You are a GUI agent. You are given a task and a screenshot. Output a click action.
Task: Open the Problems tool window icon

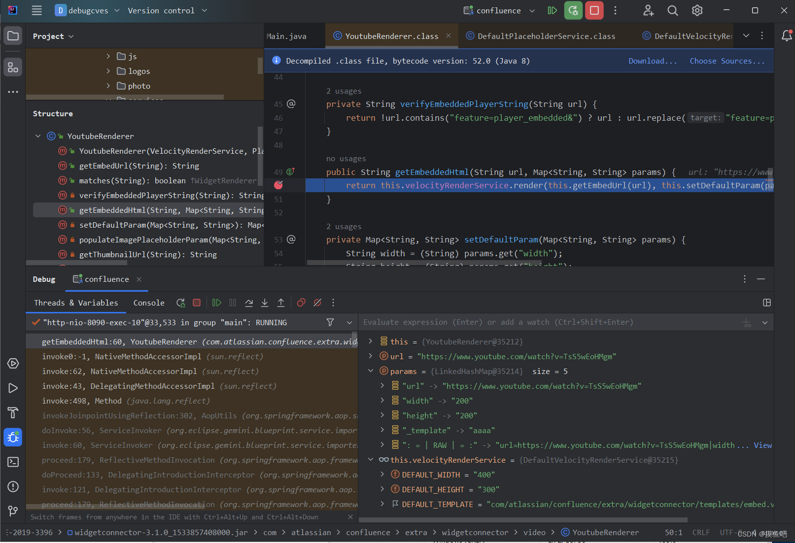13,487
